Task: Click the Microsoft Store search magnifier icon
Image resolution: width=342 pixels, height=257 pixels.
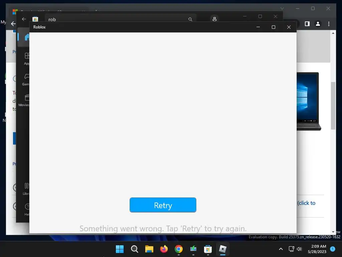Action: [190, 19]
